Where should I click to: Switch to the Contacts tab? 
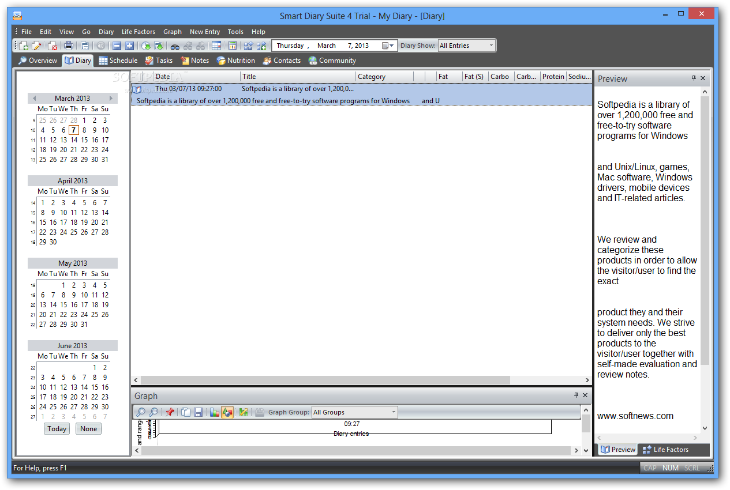tap(282, 61)
